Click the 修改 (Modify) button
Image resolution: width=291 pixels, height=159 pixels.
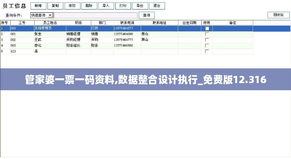[x=73, y=6]
